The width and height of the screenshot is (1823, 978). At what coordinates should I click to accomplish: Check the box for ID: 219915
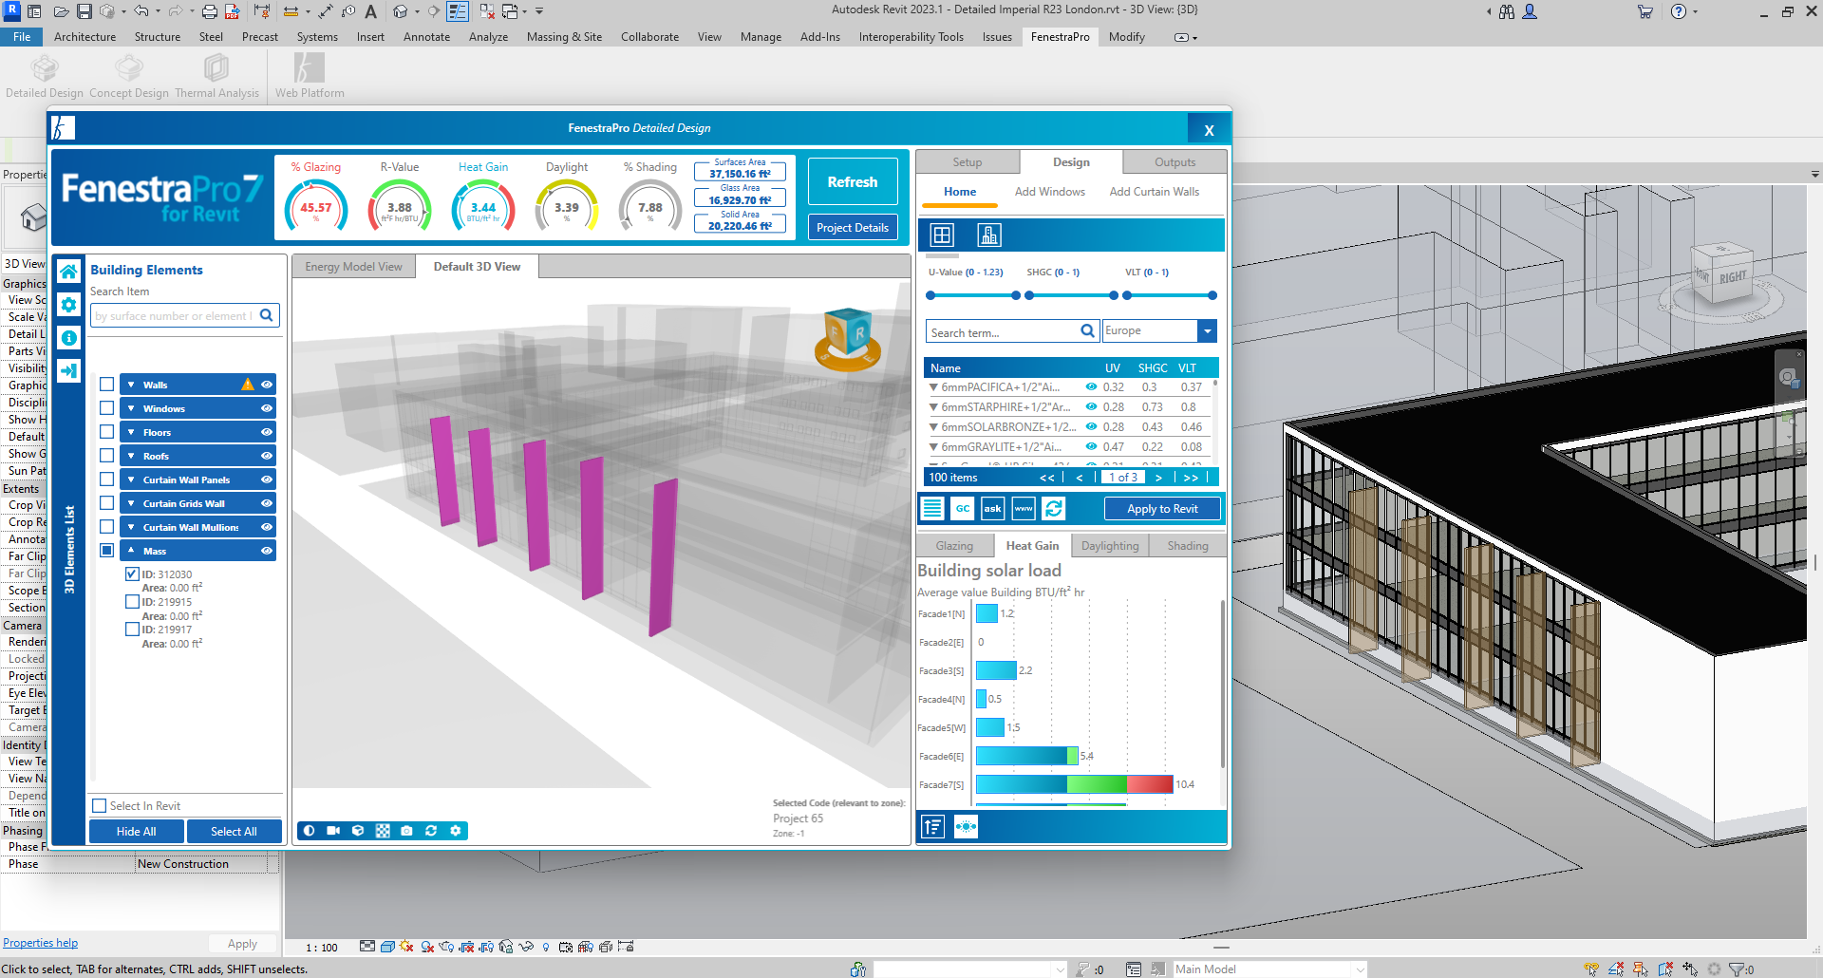tap(132, 602)
